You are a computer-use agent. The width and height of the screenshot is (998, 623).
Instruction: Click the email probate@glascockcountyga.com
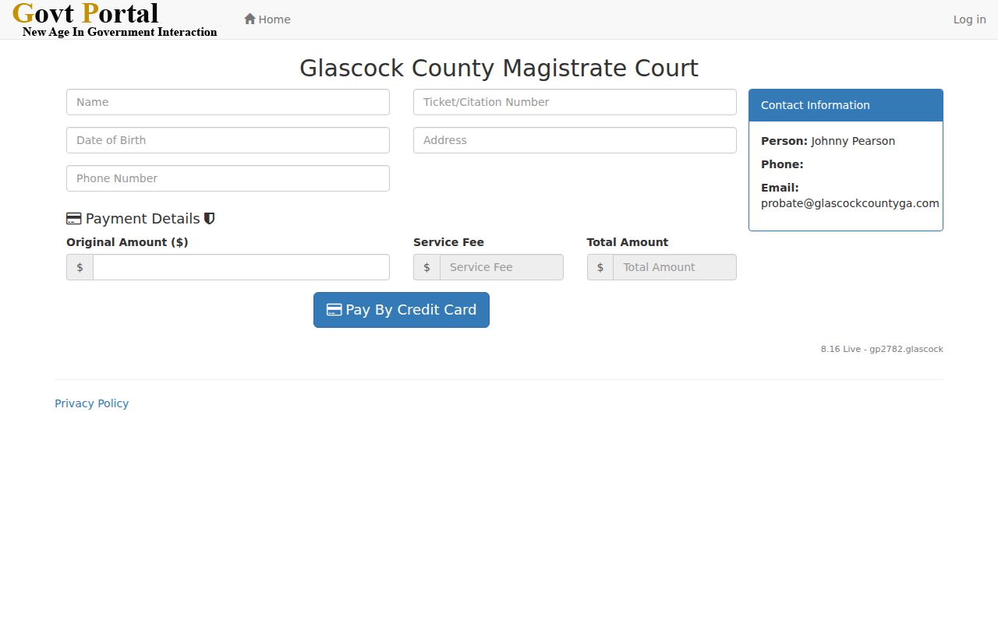[850, 203]
